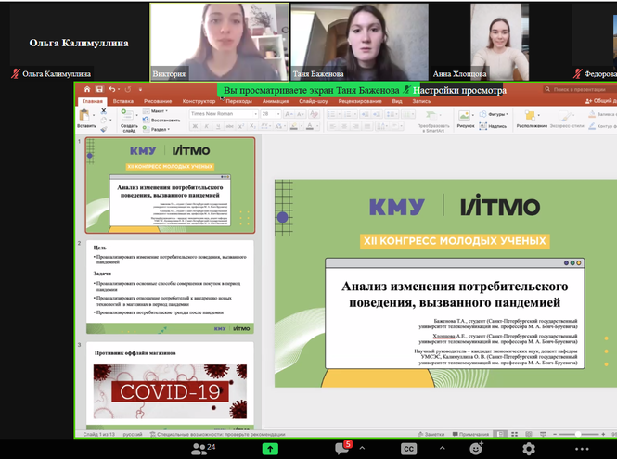Select slide 2 thumbnail with Цель text
This screenshot has height=459, width=617.
pos(170,287)
